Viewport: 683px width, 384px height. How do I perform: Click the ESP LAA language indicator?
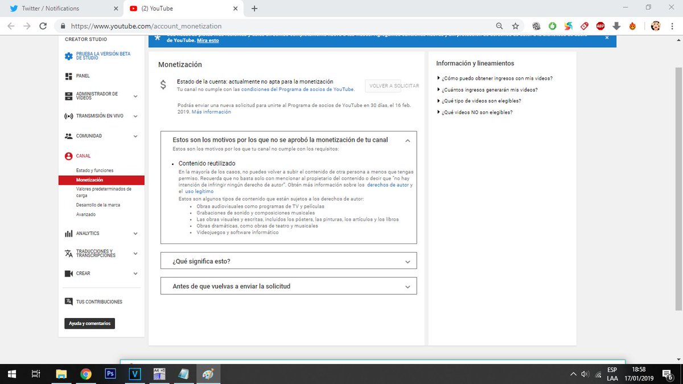(x=612, y=374)
